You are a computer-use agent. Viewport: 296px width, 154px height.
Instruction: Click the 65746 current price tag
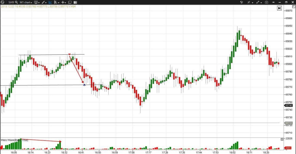point(289,106)
